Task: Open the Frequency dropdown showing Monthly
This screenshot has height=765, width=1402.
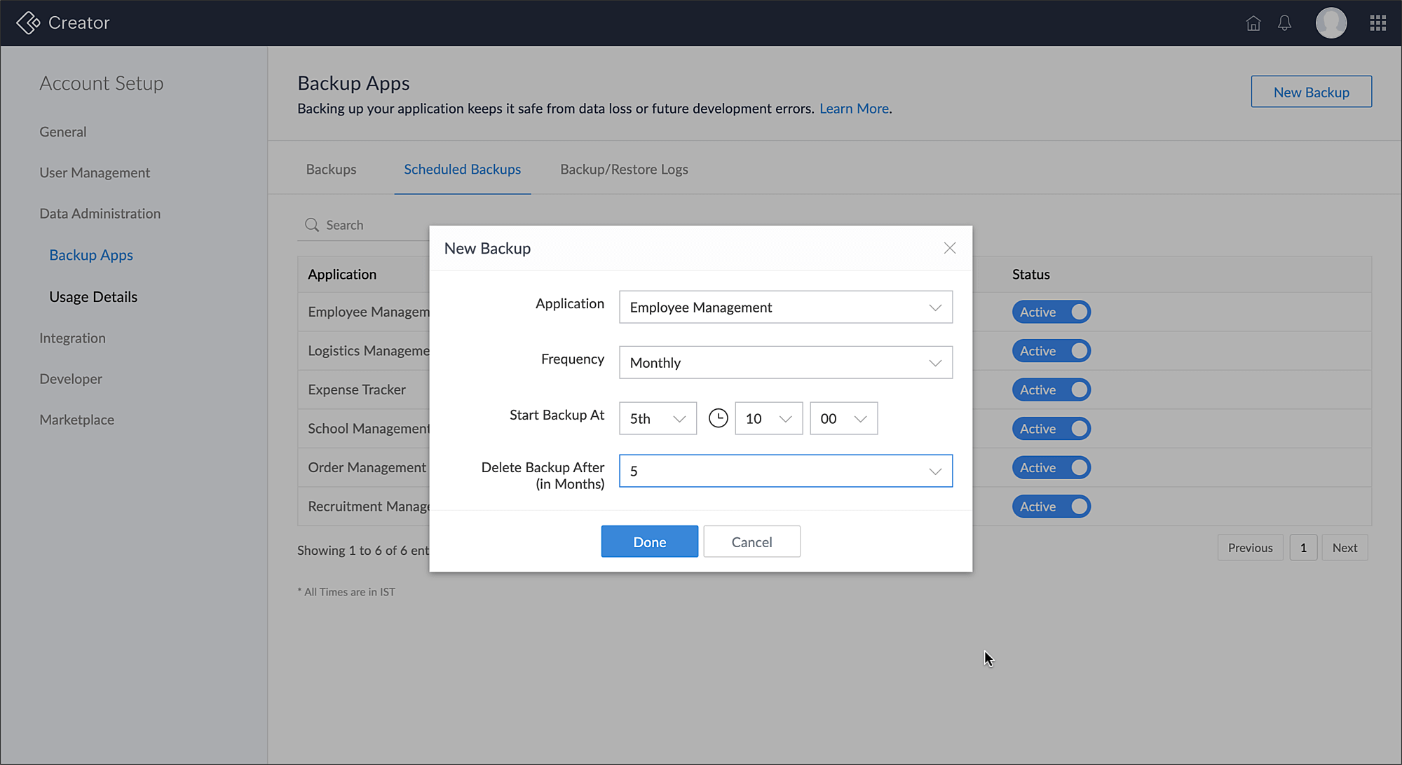Action: 786,362
